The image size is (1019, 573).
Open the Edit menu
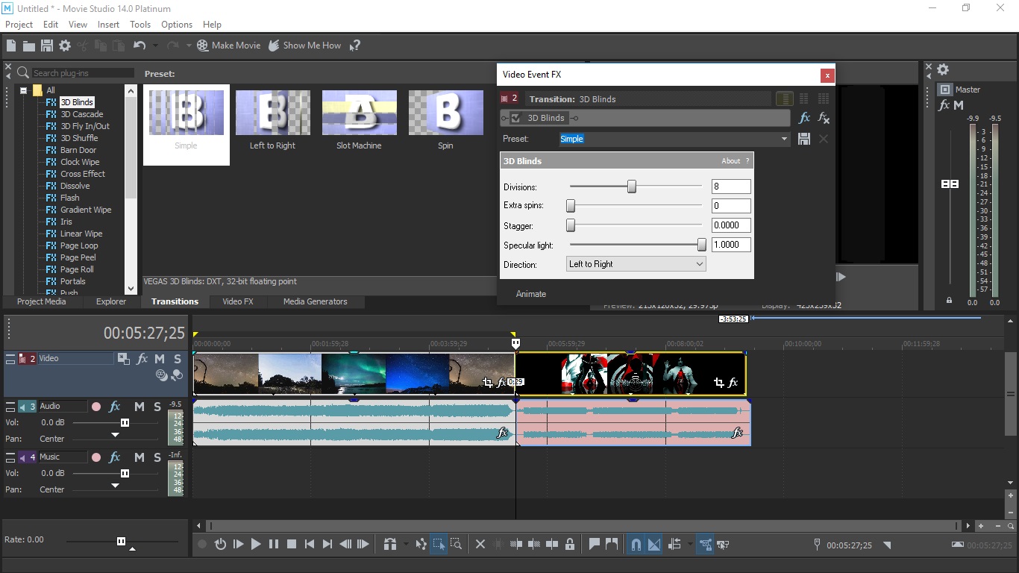pos(51,25)
